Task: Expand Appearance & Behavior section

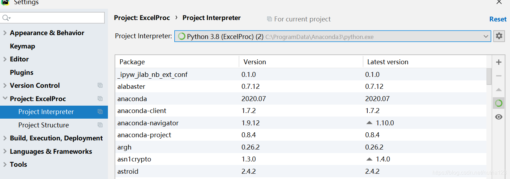Action: (x=5, y=33)
